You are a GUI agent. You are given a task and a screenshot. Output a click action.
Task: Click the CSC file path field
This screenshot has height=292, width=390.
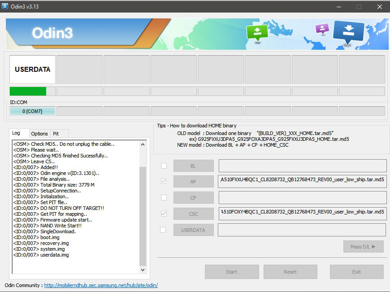point(303,214)
